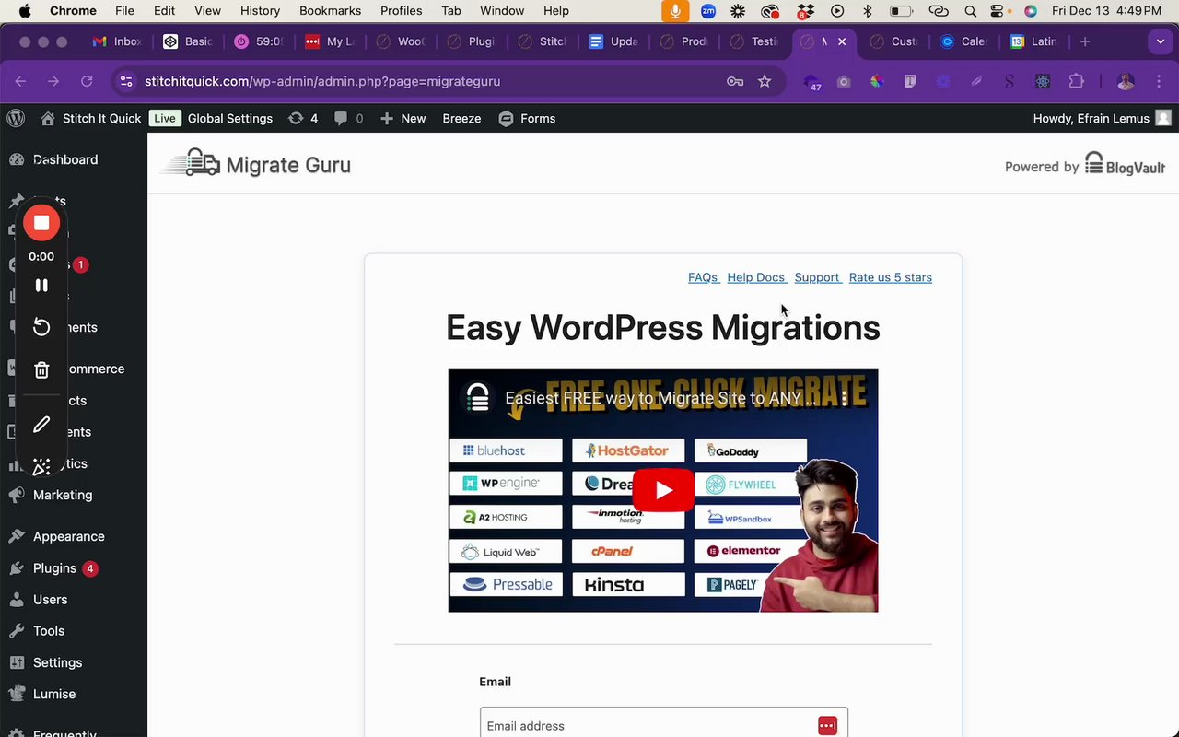Open Forms in the WordPress admin bar
1179x737 pixels.
pyautogui.click(x=527, y=118)
